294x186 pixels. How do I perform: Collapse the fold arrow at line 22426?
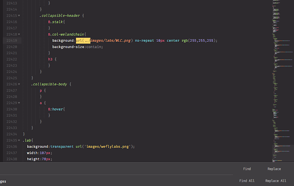click(19, 84)
